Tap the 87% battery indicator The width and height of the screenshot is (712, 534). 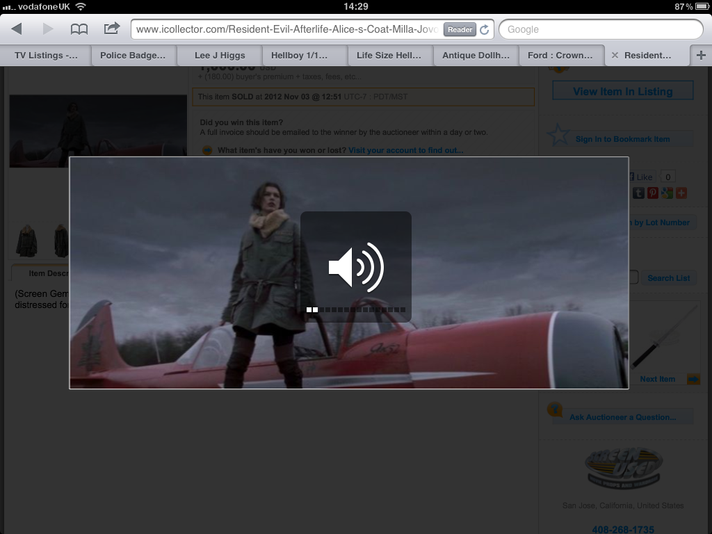[691, 6]
